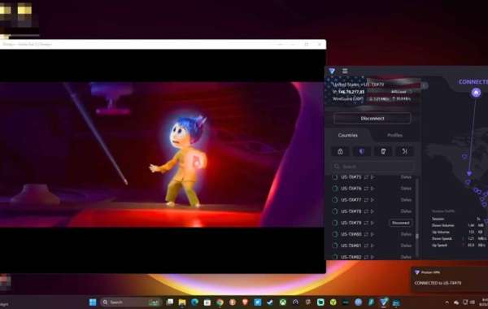Switch to the Profiles tab
488x309 pixels.
(x=394, y=135)
